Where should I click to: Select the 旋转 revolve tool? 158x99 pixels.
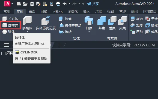[65, 32]
